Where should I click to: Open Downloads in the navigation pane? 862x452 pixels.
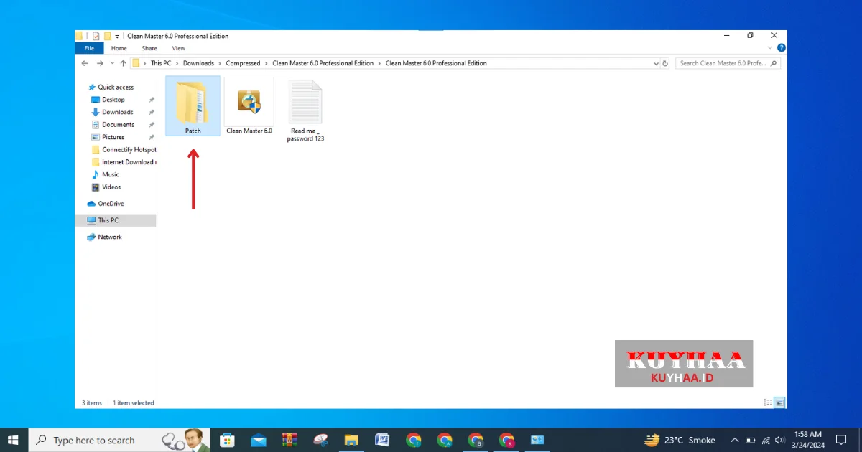coord(117,112)
